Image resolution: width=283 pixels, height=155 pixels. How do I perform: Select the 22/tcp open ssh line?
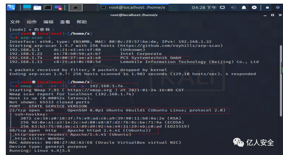tap(117, 110)
